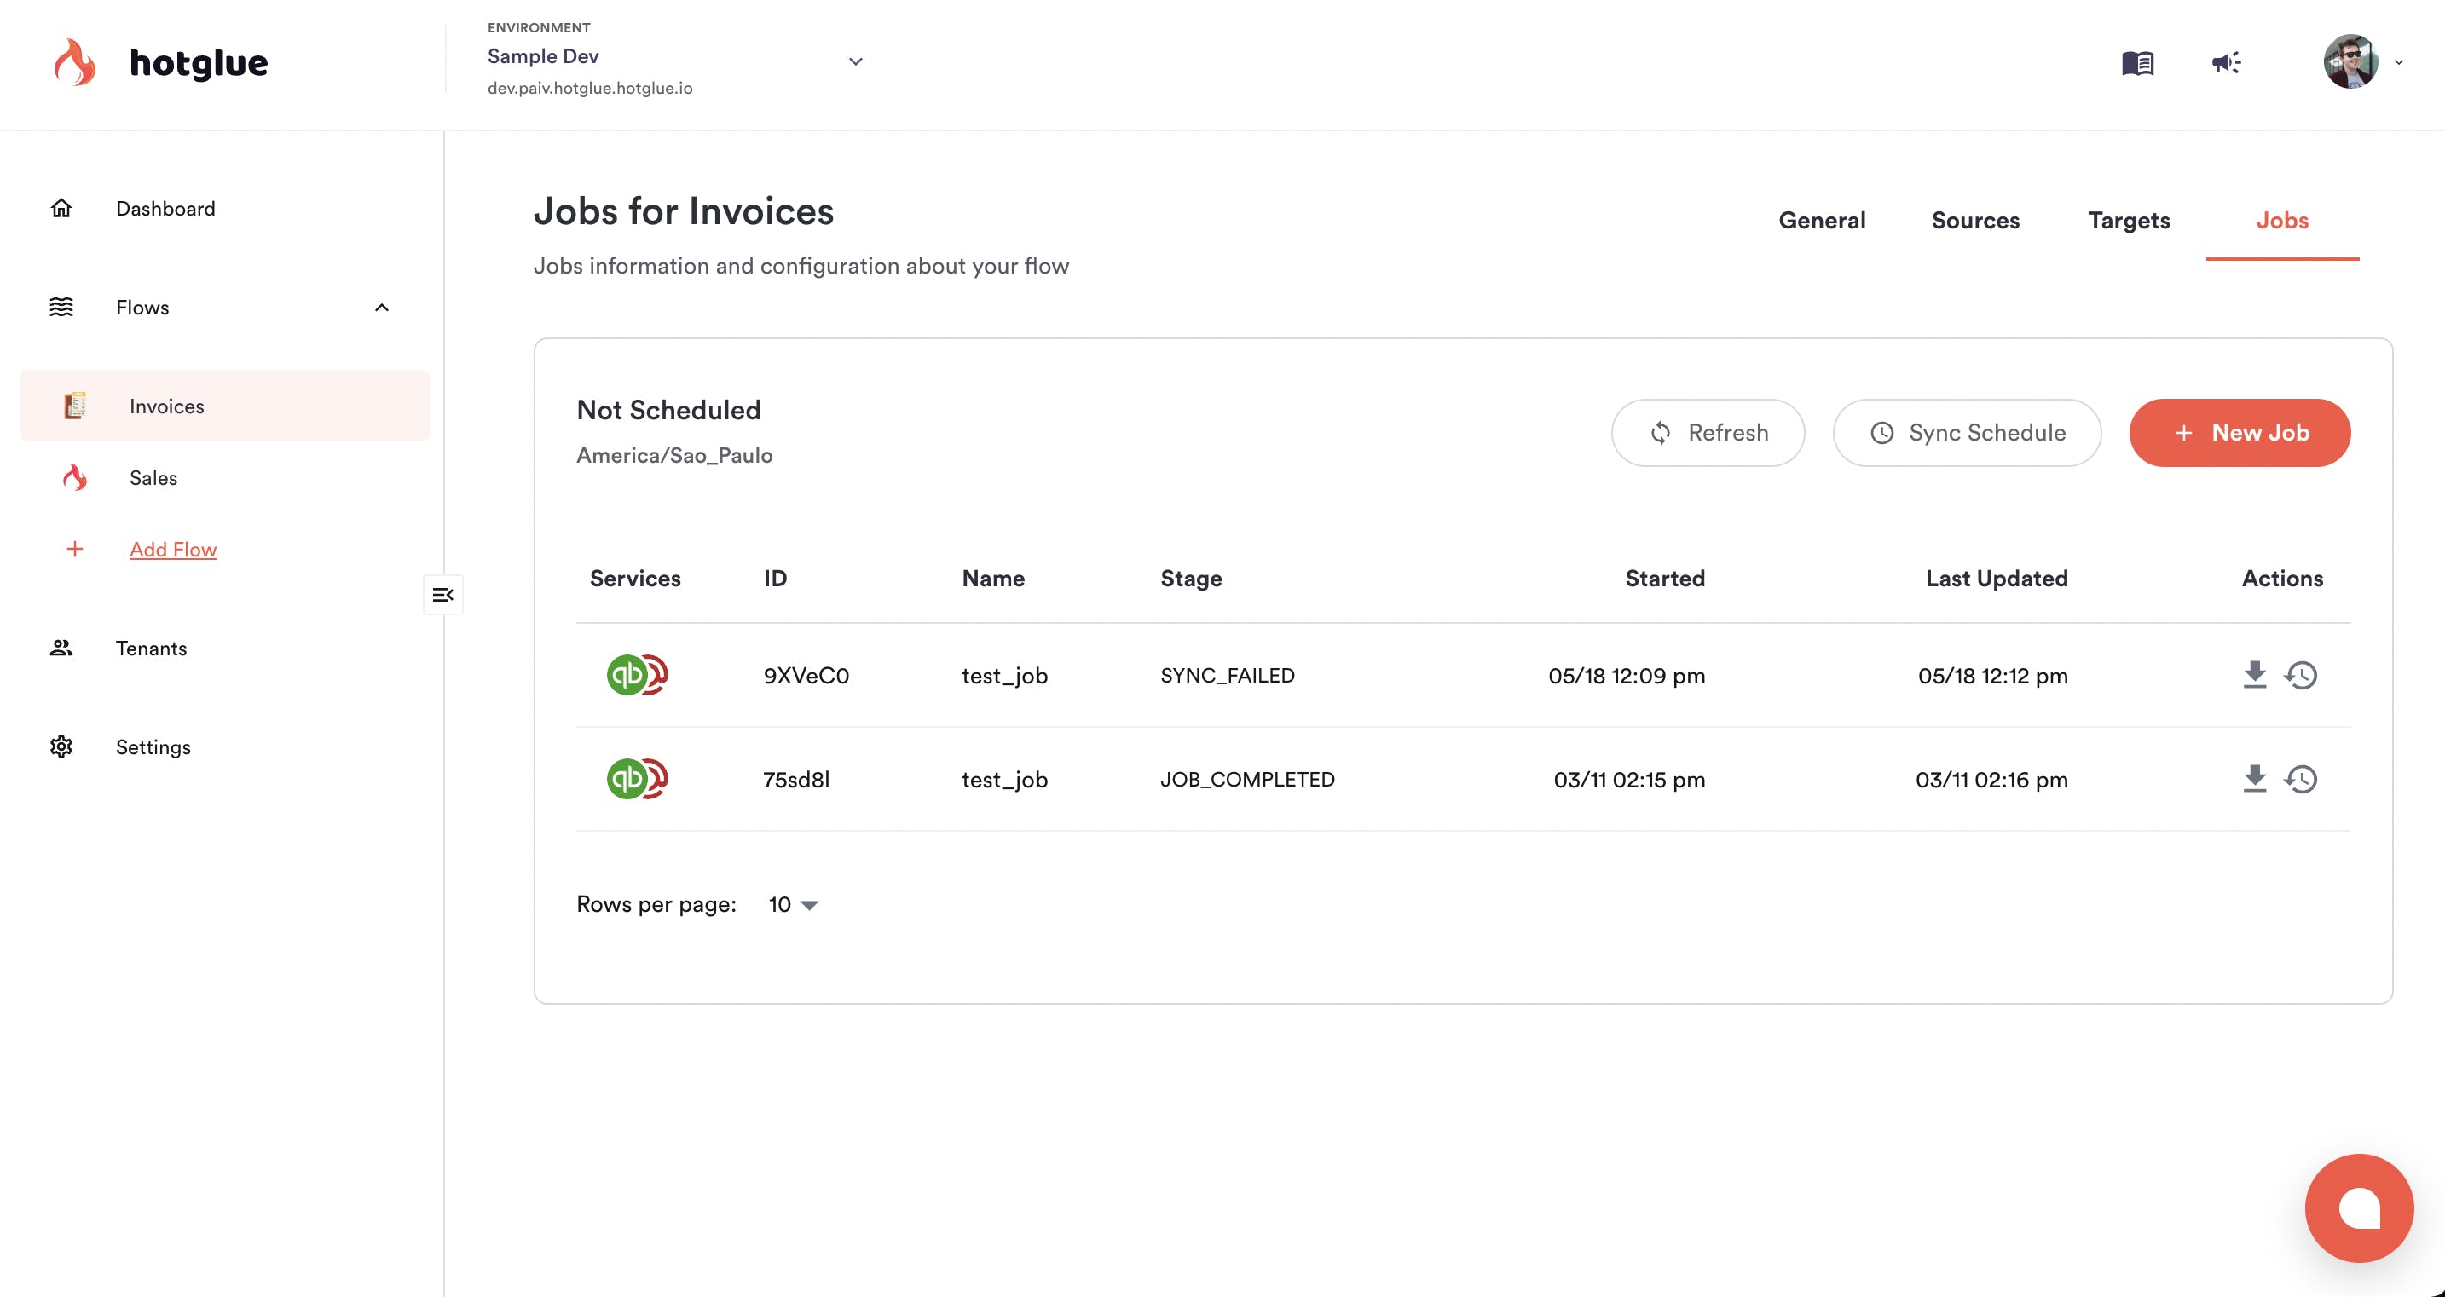Download files for job 75sd8l
Image resolution: width=2445 pixels, height=1297 pixels.
2254,779
